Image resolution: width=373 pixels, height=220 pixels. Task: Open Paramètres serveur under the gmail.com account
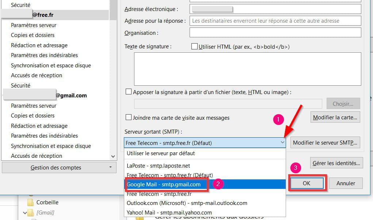pyautogui.click(x=34, y=105)
